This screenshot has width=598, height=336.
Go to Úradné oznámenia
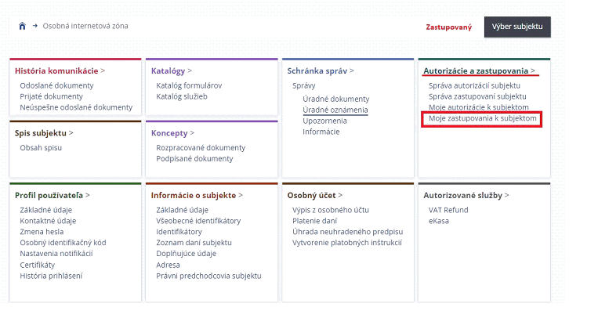[335, 110]
